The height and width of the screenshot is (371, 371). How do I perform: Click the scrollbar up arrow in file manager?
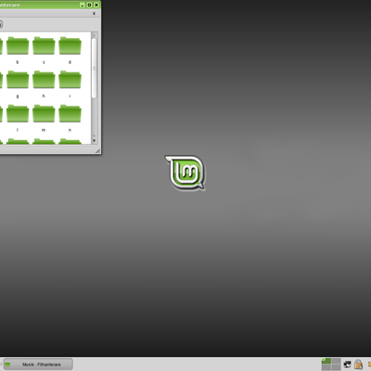click(x=95, y=35)
